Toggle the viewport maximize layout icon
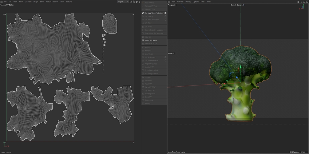Viewport: 309px width, 154px height. 307,2
